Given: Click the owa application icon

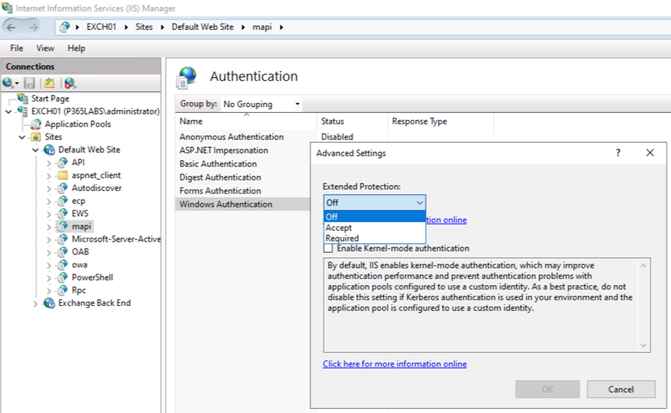Looking at the screenshot, I should coord(63,264).
